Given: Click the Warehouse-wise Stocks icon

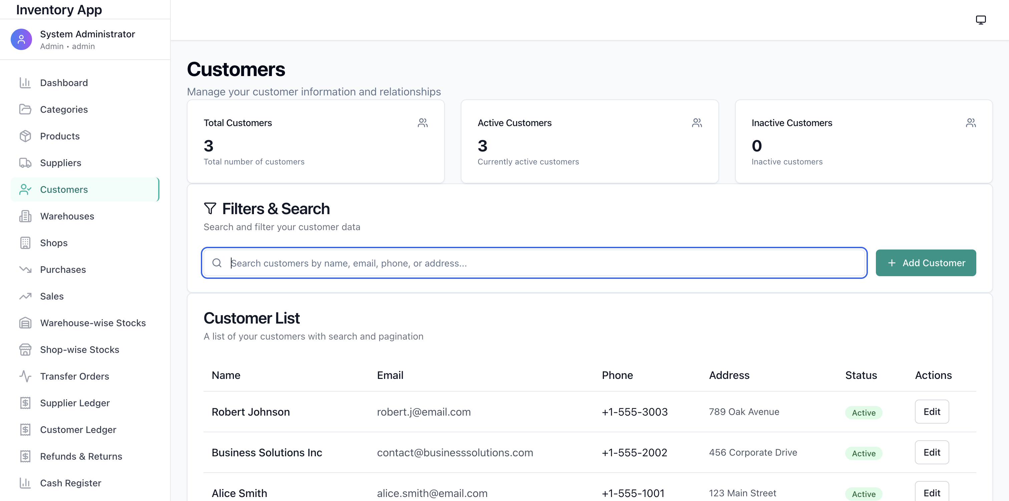Looking at the screenshot, I should [x=25, y=323].
